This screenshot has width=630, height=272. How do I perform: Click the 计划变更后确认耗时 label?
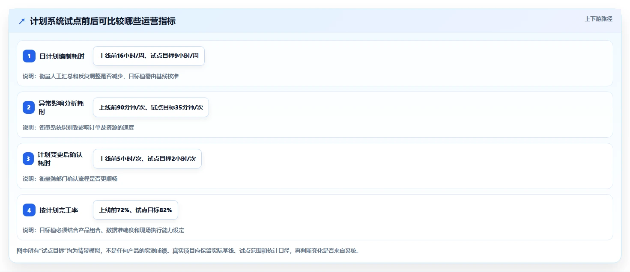click(60, 159)
